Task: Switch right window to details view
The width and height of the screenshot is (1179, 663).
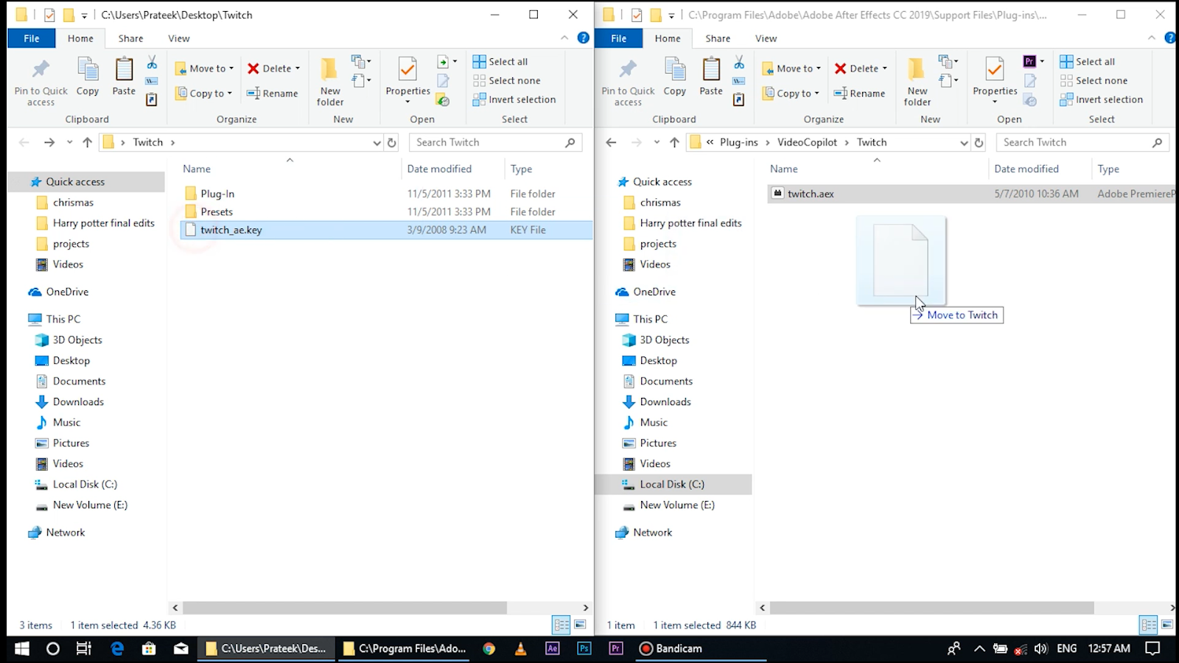Action: pos(1149,625)
